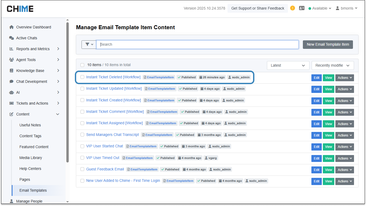
Task: Click the New Email Template Item button
Action: click(x=328, y=44)
